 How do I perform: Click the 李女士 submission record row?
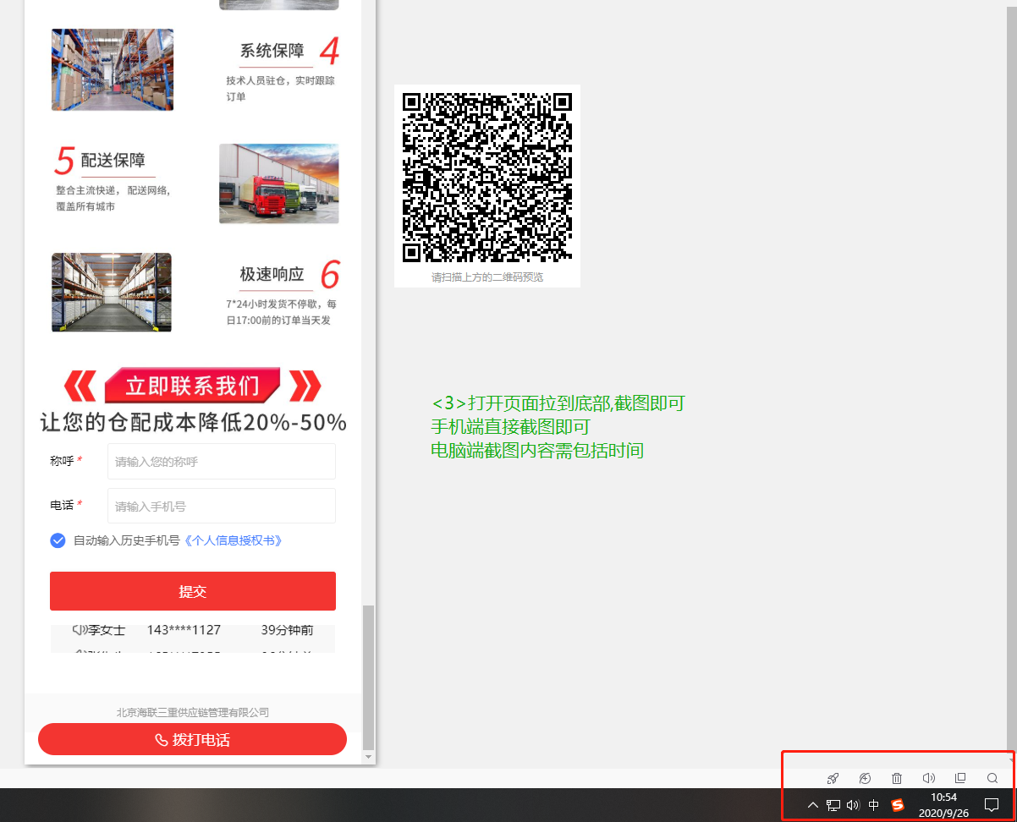point(193,630)
